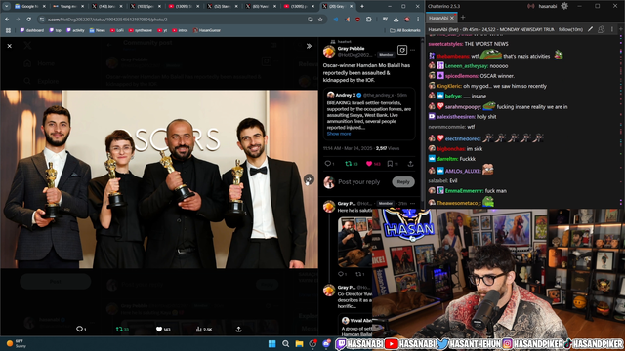625x351 pixels.
Task: Retweet using the repost icon in sidebar
Action: point(348,164)
